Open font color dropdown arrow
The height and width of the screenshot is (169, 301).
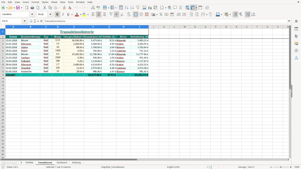click(x=80, y=15)
